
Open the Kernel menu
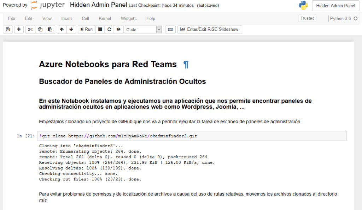click(105, 18)
